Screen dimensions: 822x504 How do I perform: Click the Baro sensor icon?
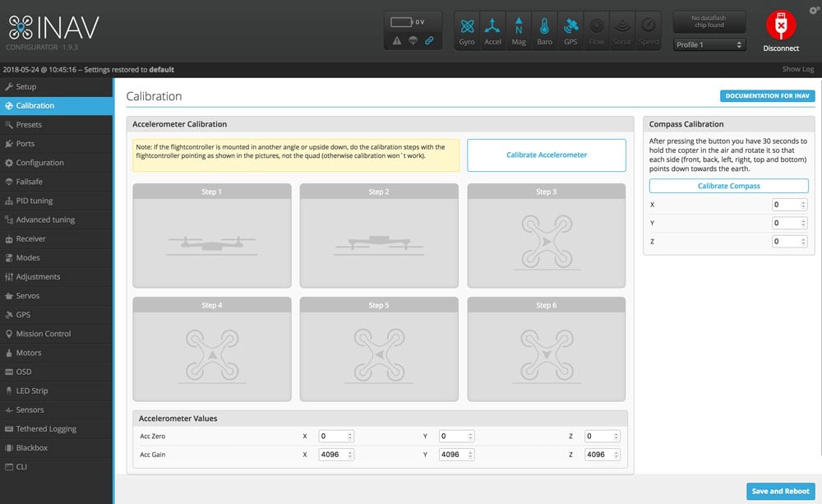544,31
